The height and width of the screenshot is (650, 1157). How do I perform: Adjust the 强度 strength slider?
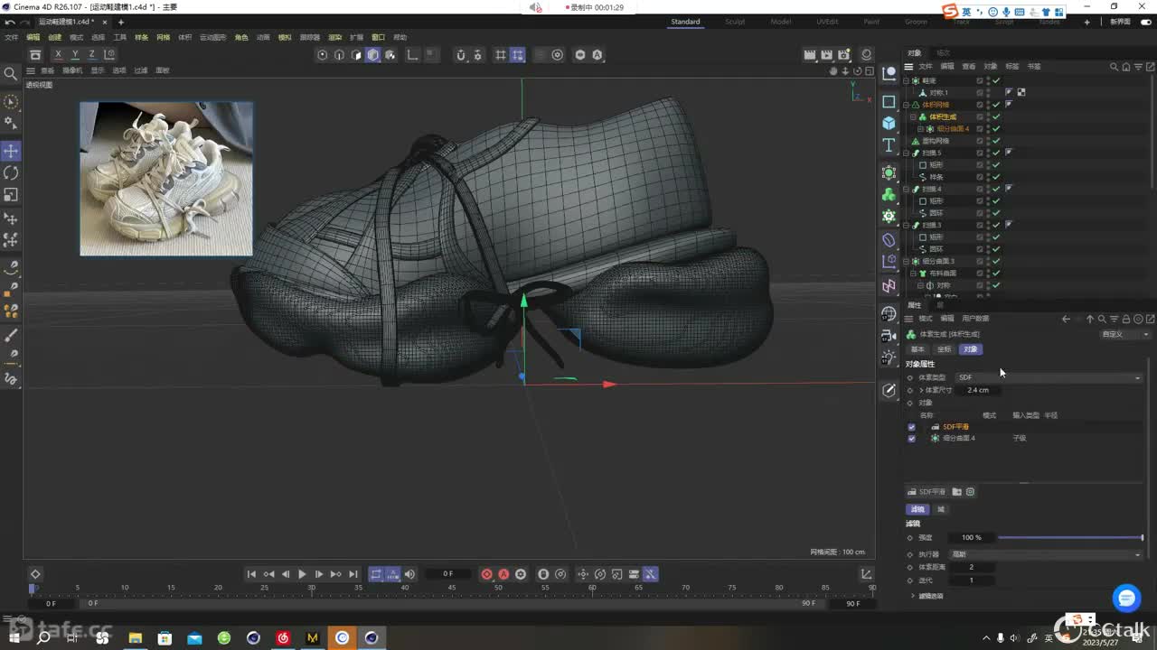click(1070, 538)
